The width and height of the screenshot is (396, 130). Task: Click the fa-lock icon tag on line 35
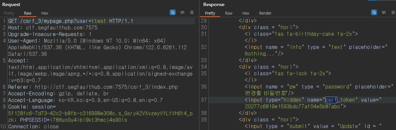pyautogui.click(x=288, y=73)
